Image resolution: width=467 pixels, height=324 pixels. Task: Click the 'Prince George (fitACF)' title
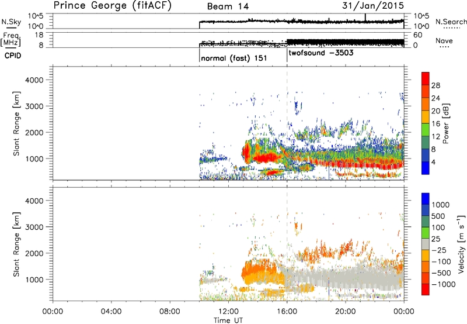pos(112,6)
